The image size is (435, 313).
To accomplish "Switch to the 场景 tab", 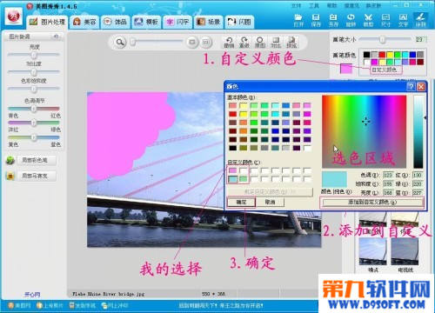I will (209, 22).
